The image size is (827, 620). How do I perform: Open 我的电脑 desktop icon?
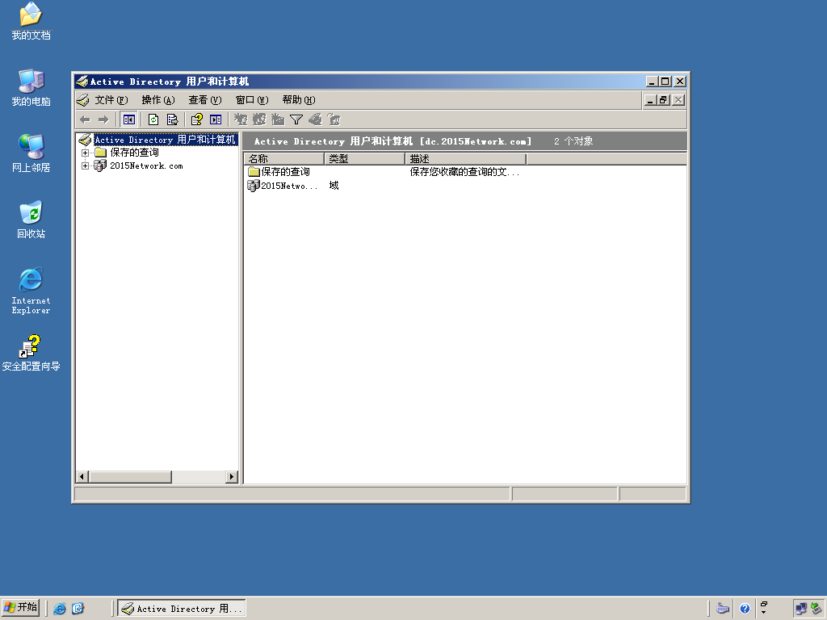click(31, 87)
